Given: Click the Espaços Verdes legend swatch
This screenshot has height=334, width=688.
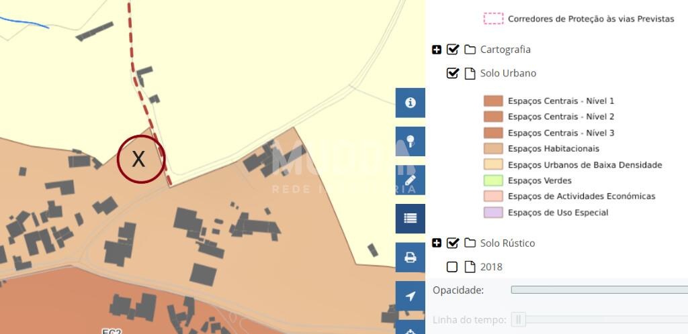Looking at the screenshot, I should click(x=493, y=180).
